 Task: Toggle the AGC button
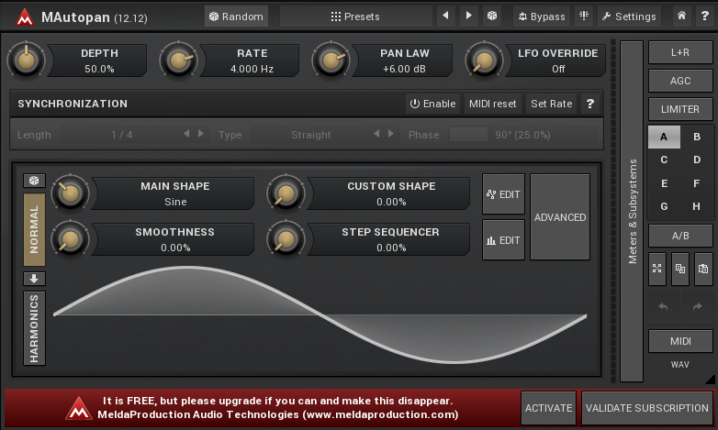pyautogui.click(x=680, y=81)
